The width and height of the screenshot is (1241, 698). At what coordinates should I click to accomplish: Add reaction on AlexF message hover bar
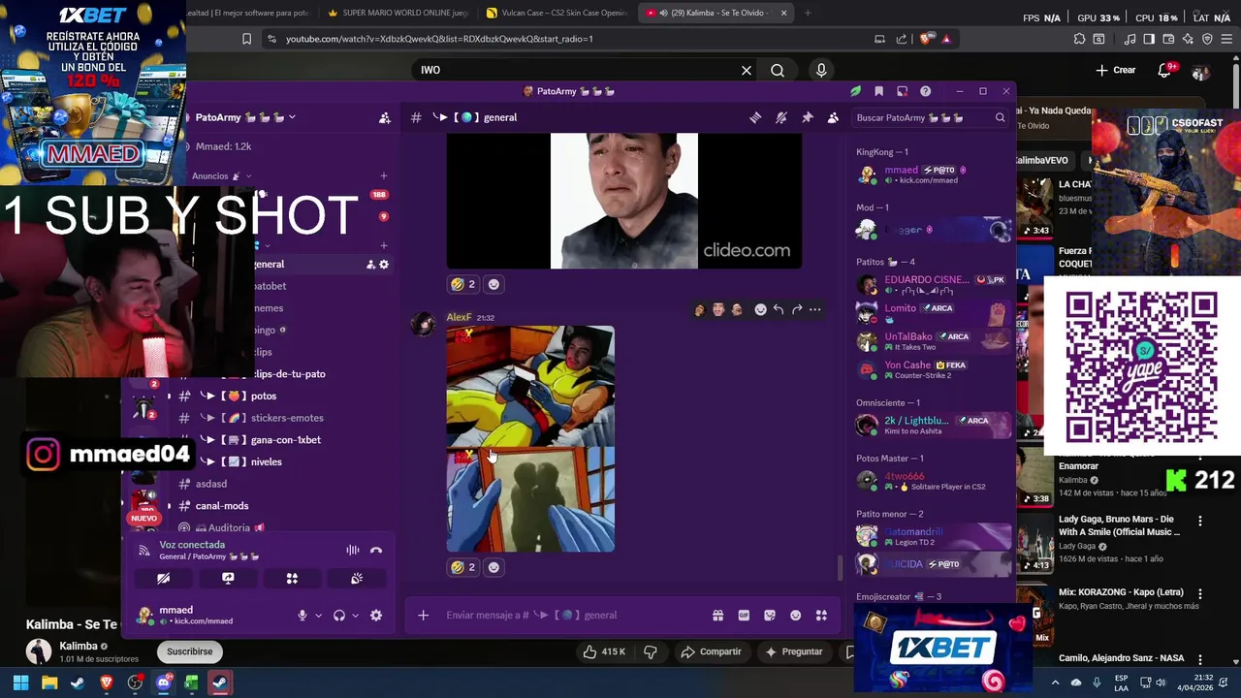[x=760, y=309]
